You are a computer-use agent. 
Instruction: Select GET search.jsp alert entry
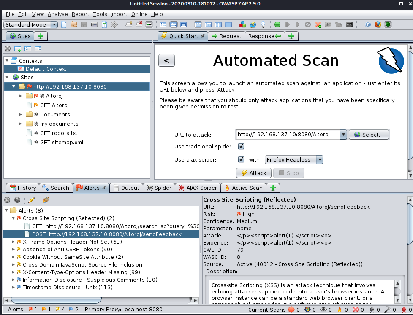click(115, 226)
